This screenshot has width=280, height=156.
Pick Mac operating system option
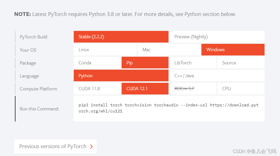[x=169, y=50]
